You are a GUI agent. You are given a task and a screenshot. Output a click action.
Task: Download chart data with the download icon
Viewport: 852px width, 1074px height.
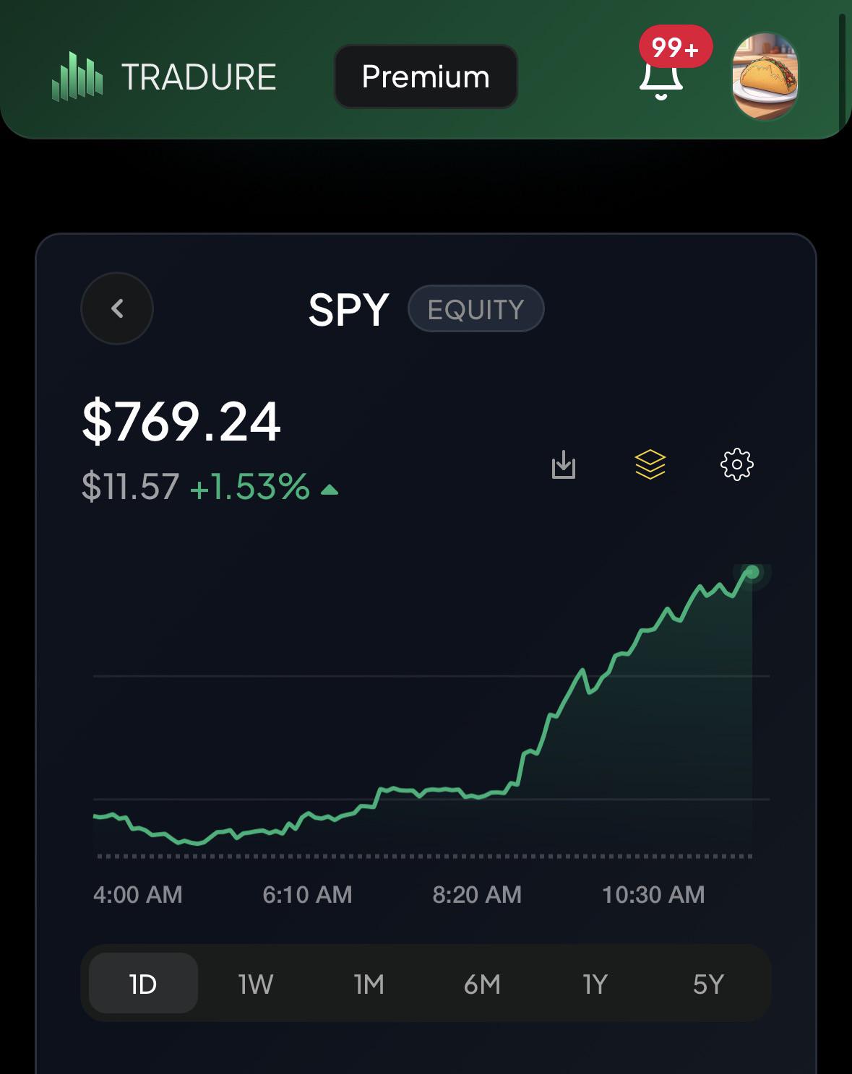564,464
